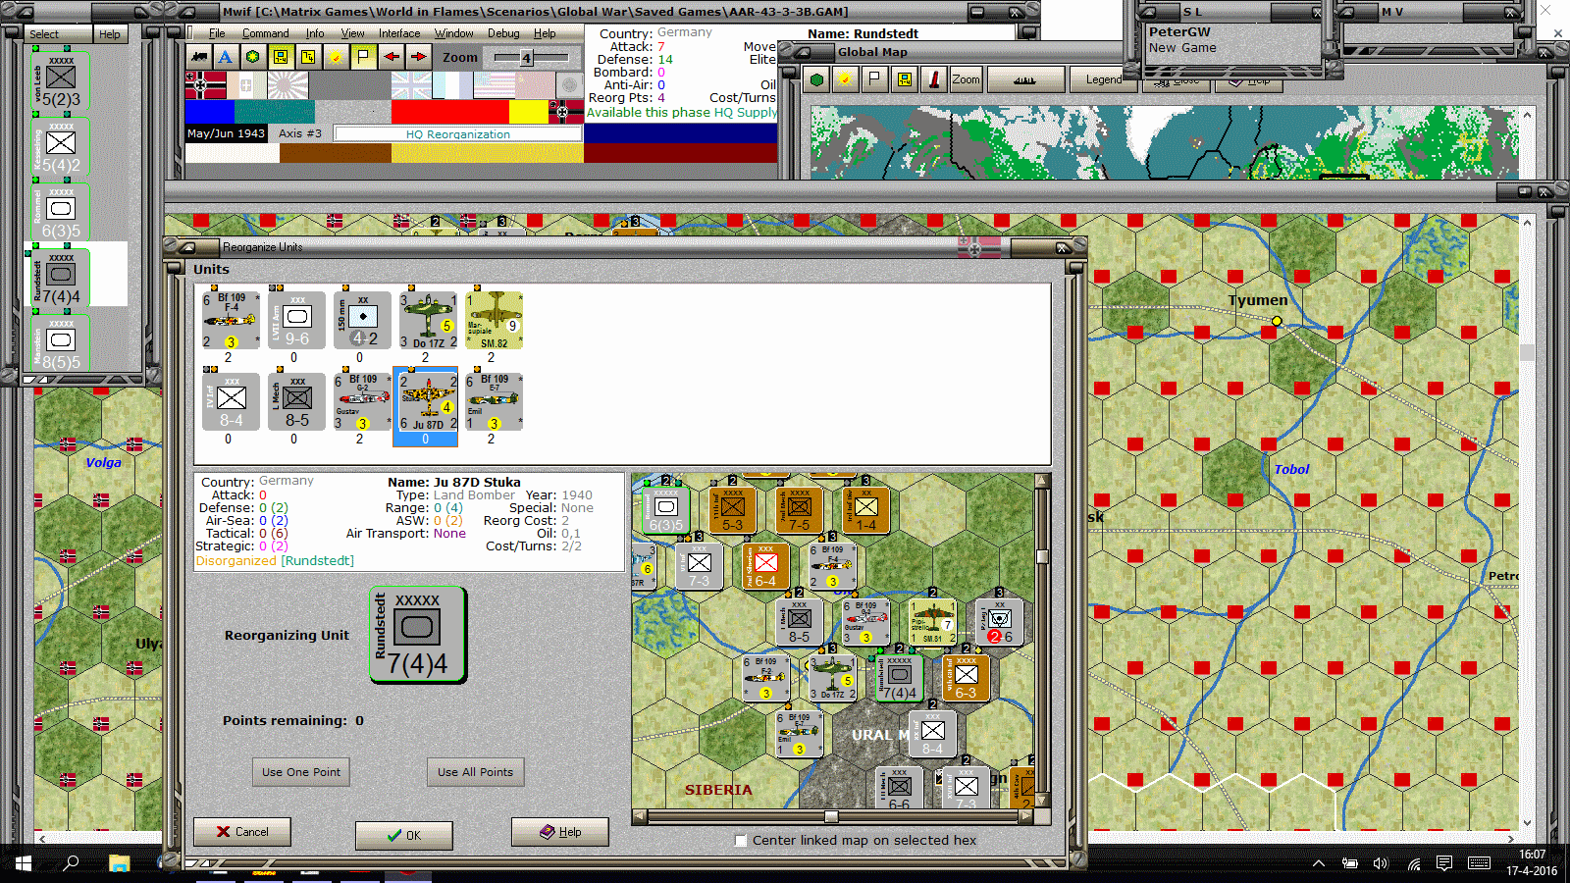The image size is (1570, 883).
Task: Open Windows taskbar search
Action: click(x=71, y=863)
